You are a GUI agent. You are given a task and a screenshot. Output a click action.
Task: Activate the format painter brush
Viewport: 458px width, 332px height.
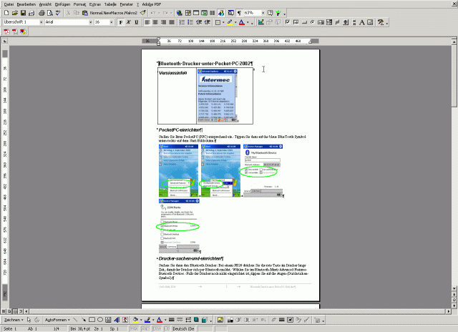pyautogui.click(x=143, y=13)
